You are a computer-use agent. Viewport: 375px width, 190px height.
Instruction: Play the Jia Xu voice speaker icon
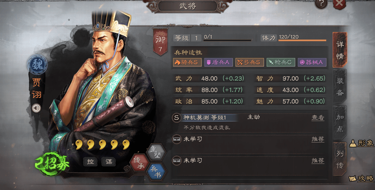coord(36,108)
